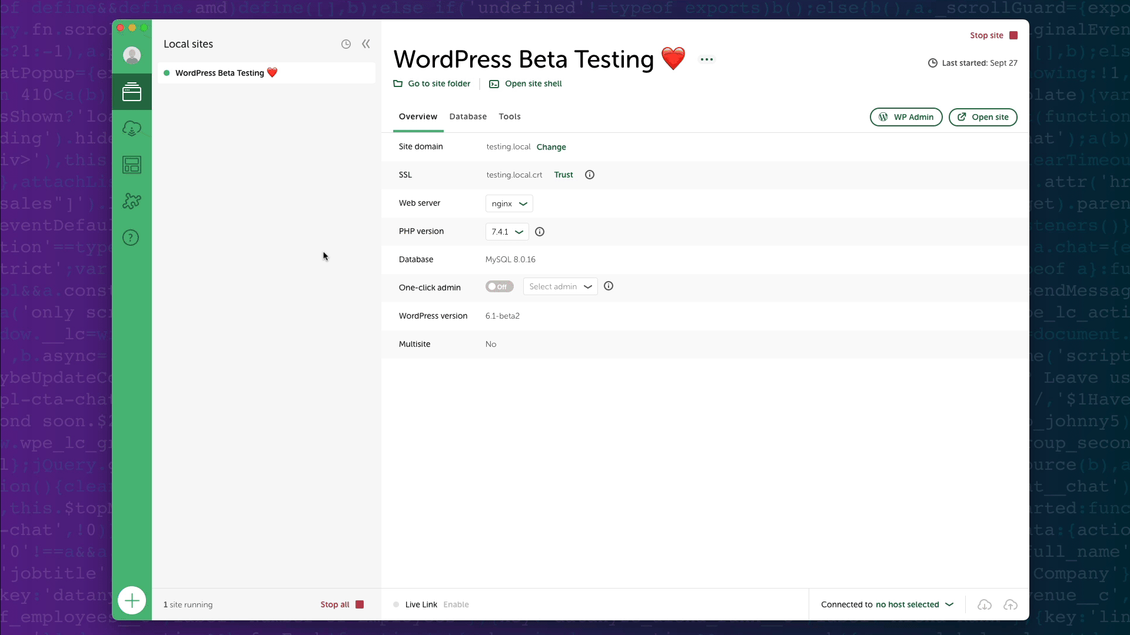Click the history/recent sites icon
The image size is (1130, 635).
(346, 44)
